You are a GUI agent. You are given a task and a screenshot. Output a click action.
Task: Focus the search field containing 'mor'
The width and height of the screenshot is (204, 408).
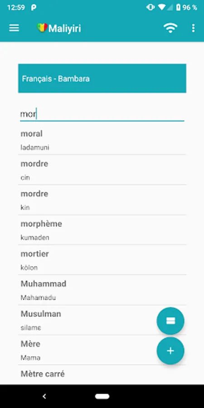[x=102, y=114]
